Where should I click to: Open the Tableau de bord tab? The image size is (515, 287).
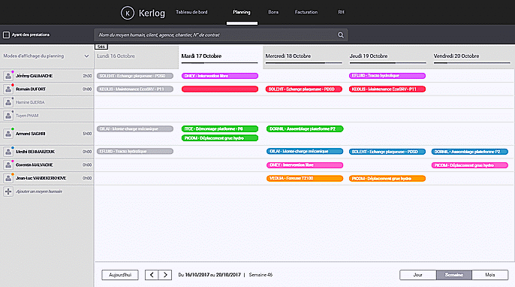coord(191,12)
